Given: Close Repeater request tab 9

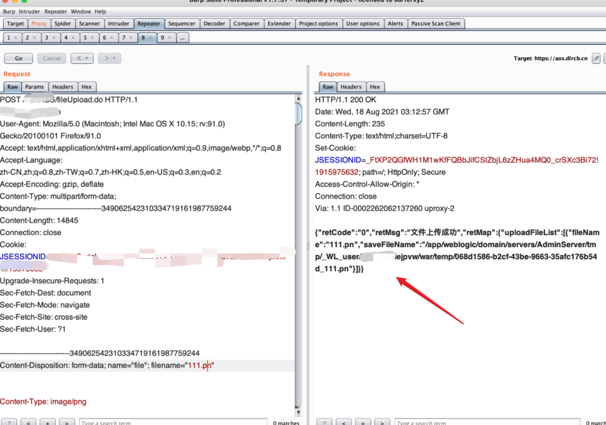Looking at the screenshot, I should tap(170, 38).
